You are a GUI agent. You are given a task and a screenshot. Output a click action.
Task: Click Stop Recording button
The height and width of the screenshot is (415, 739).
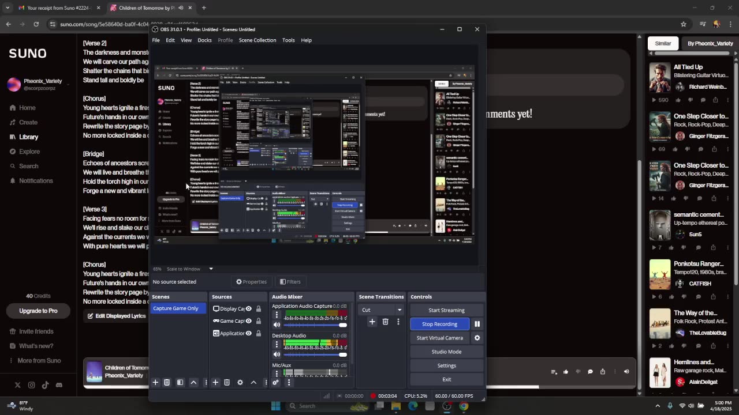coord(440,324)
